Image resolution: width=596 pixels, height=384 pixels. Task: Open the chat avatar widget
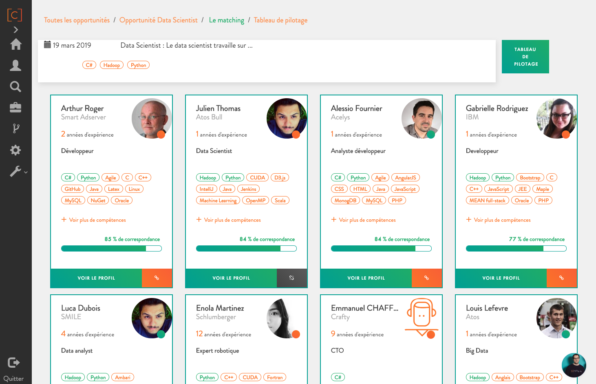click(574, 365)
